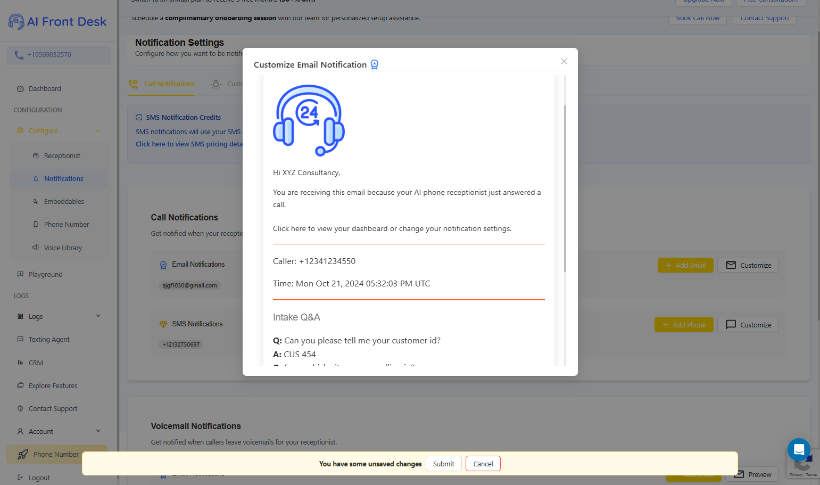The image size is (820, 485).
Task: Open the Dashboard page
Action: point(45,89)
